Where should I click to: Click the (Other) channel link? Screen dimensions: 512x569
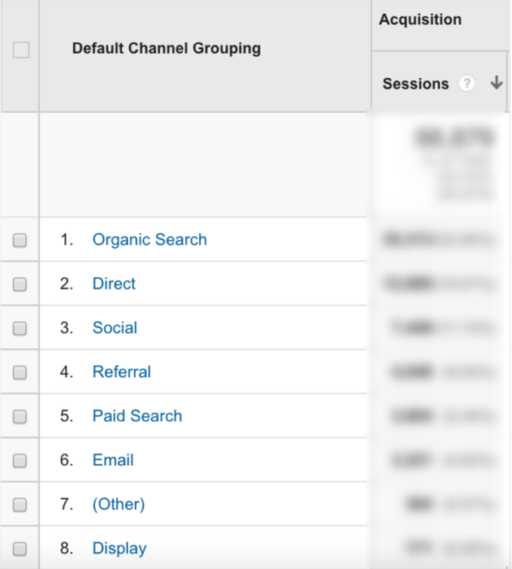tap(119, 504)
